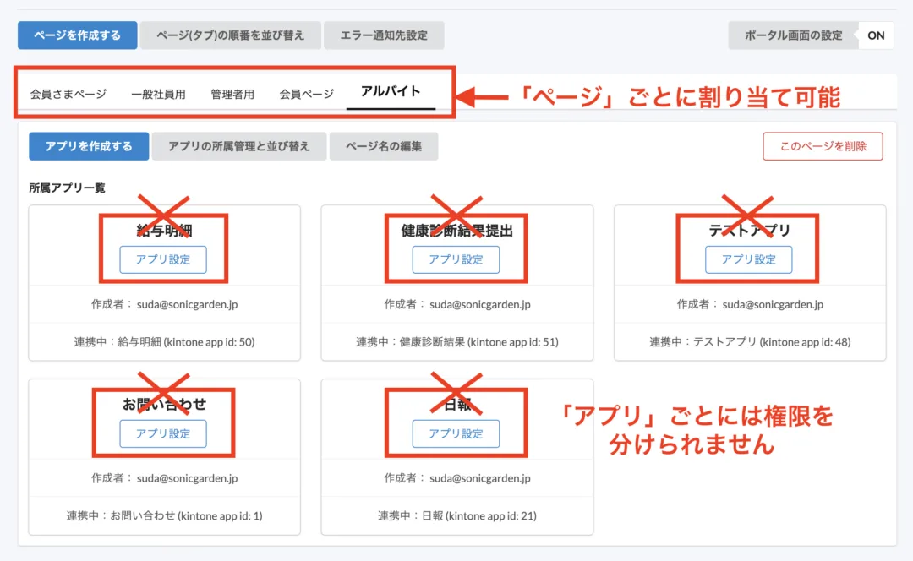Click the 作成者 line in テストアプリ card

click(750, 304)
